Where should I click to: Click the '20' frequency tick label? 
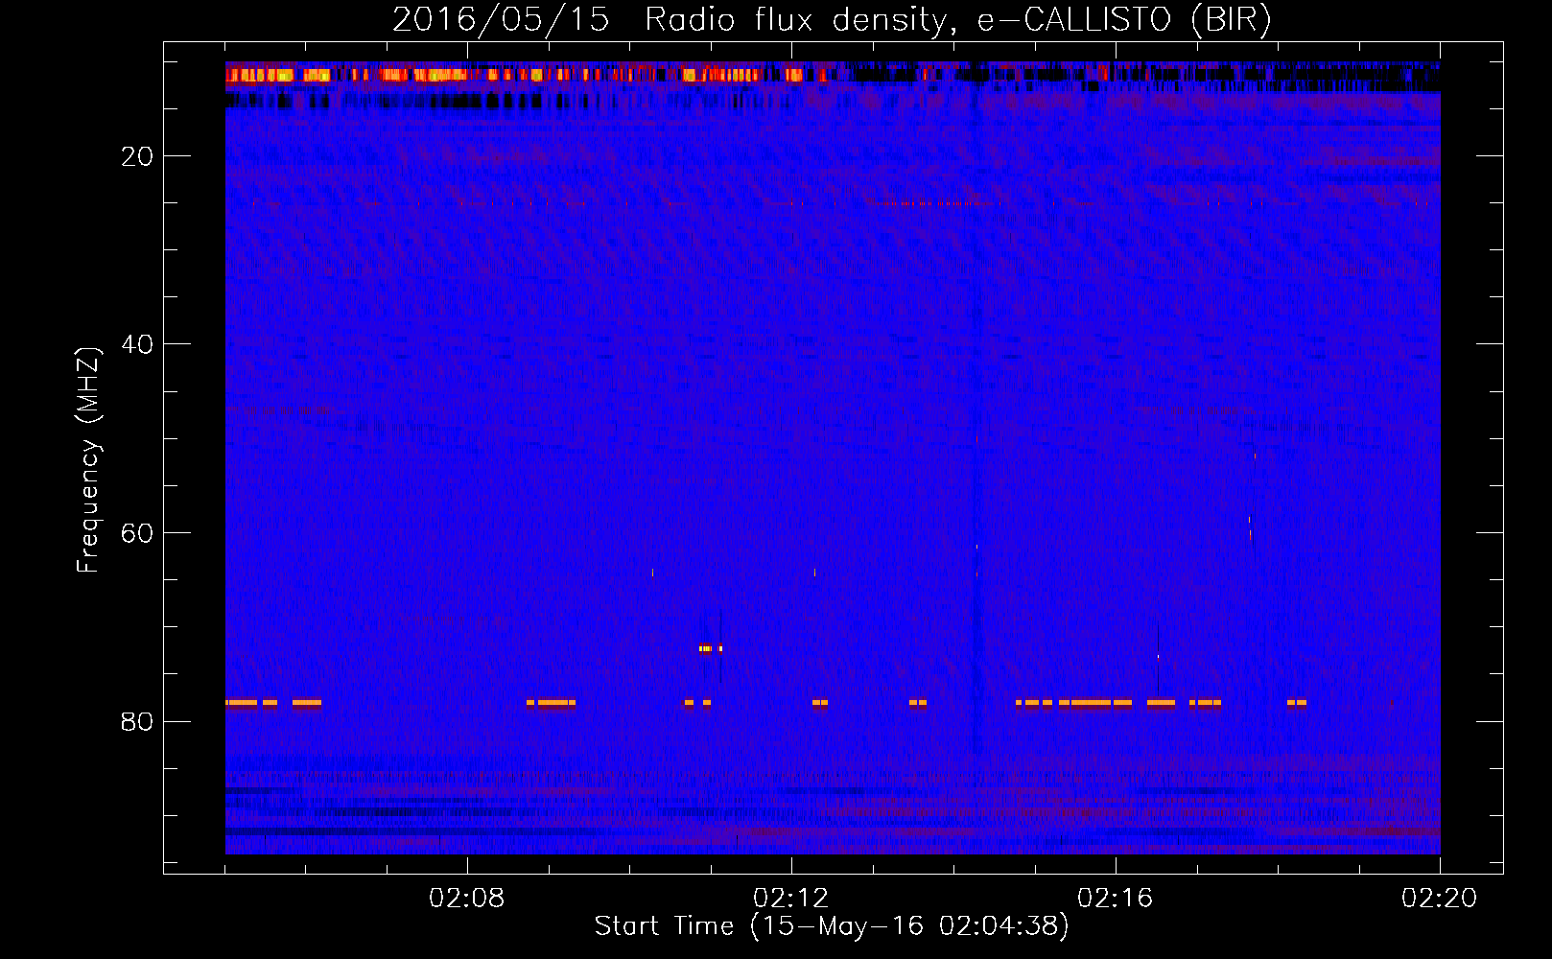137,156
